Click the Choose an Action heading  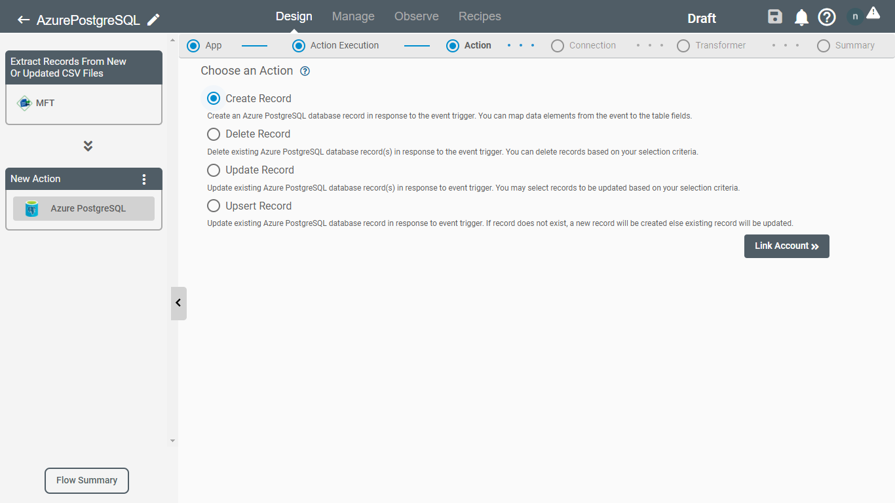pos(247,71)
